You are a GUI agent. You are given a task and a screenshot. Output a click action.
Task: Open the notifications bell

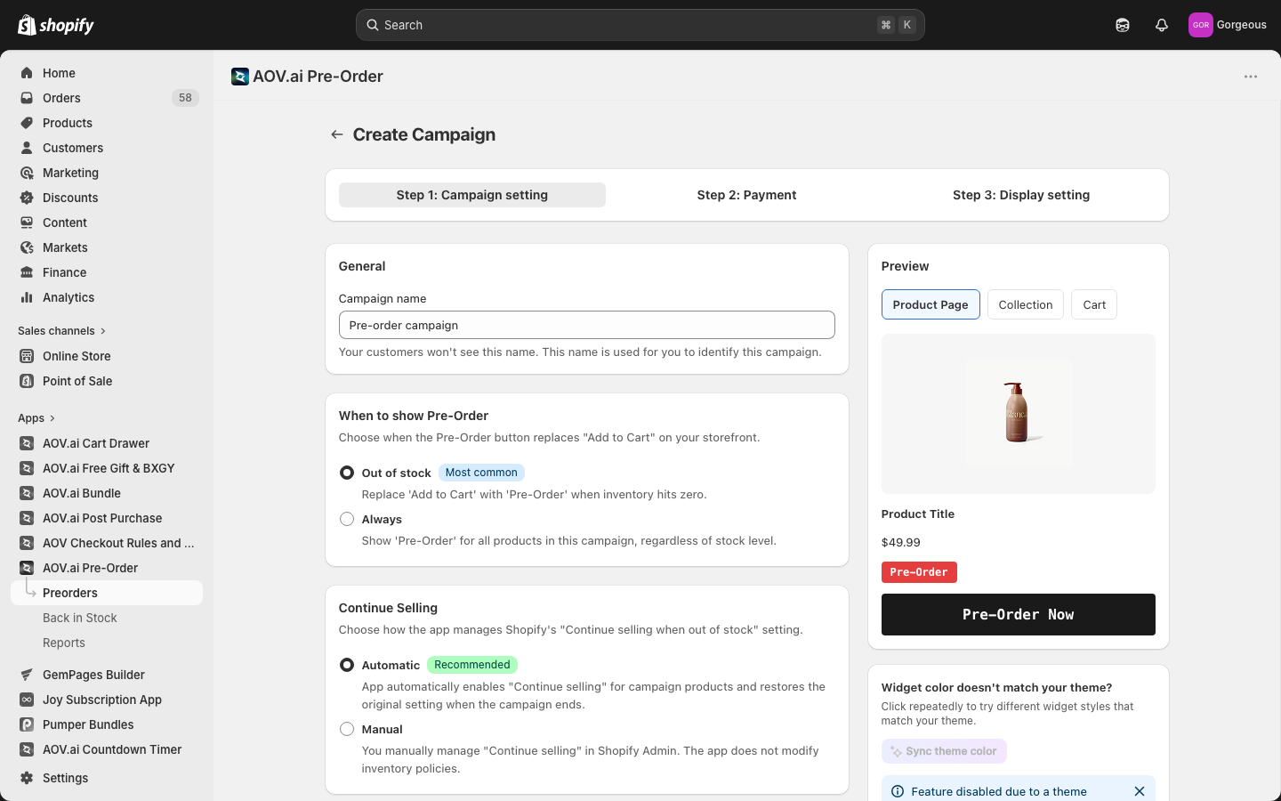[x=1162, y=25]
